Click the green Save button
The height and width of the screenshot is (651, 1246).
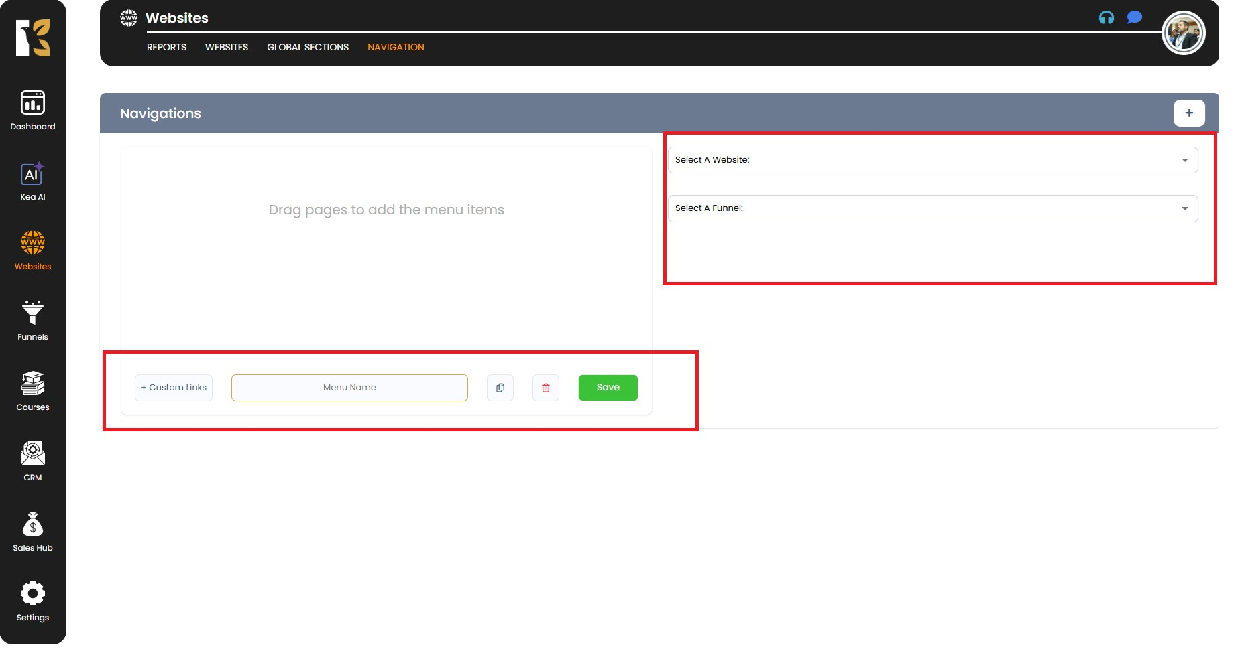point(608,388)
